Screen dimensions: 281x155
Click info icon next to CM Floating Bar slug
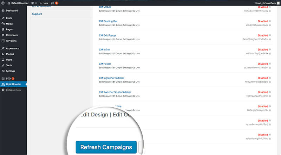pyautogui.click(x=270, y=25)
